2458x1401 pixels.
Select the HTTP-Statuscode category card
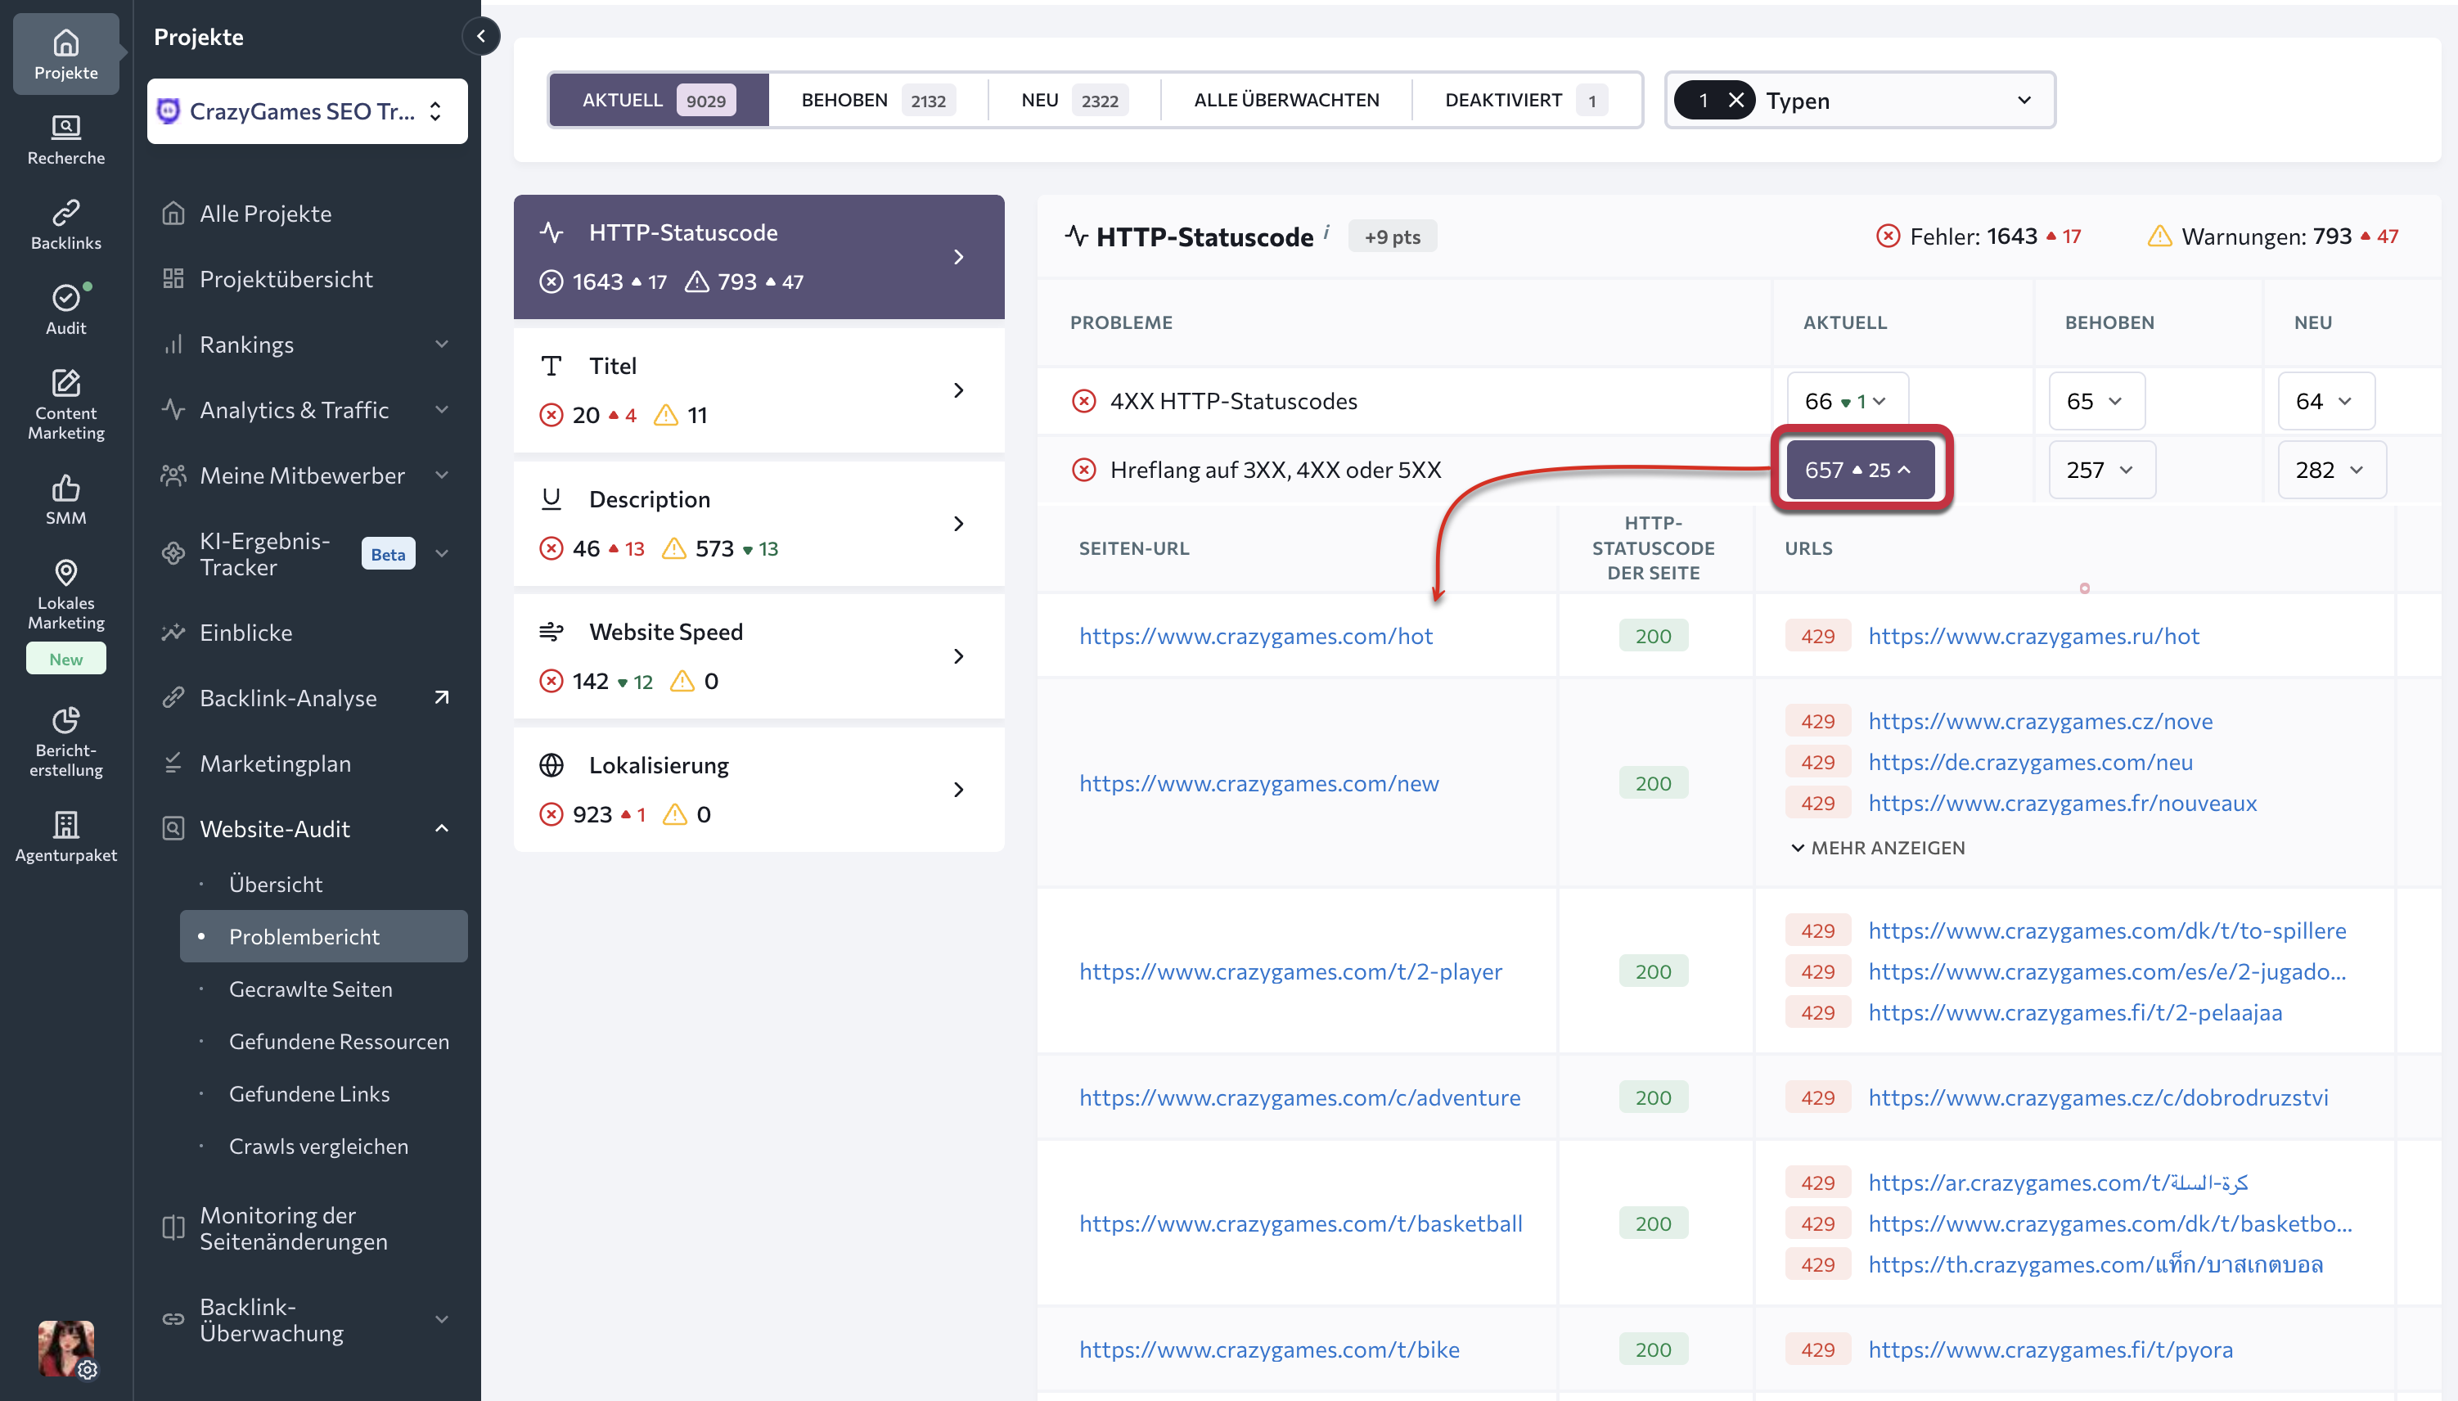click(758, 257)
